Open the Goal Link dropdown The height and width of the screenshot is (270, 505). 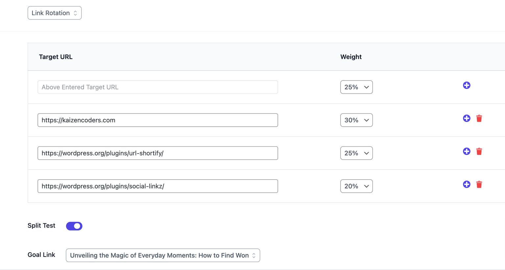pyautogui.click(x=163, y=256)
